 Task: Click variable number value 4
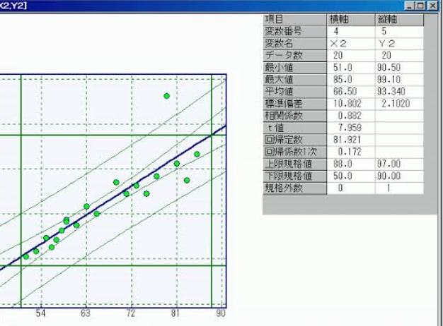351,31
